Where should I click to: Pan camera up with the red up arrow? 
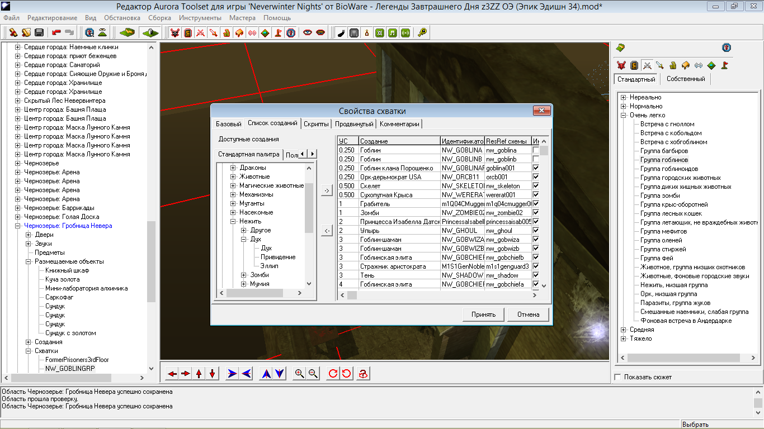coord(199,374)
